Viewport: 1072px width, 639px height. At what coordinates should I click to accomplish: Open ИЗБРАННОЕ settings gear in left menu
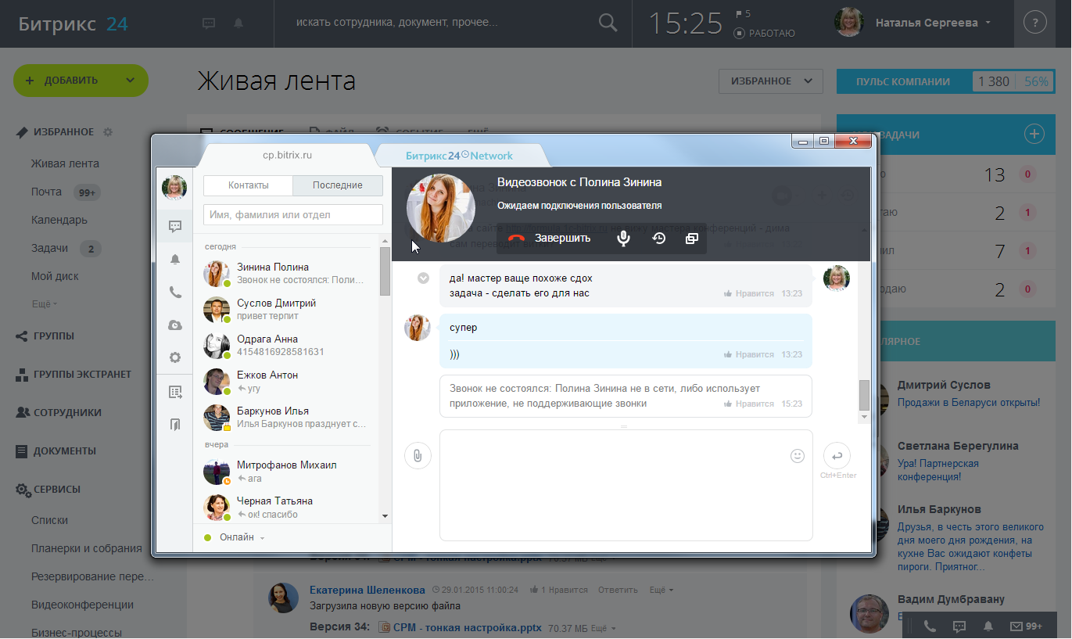(x=108, y=132)
